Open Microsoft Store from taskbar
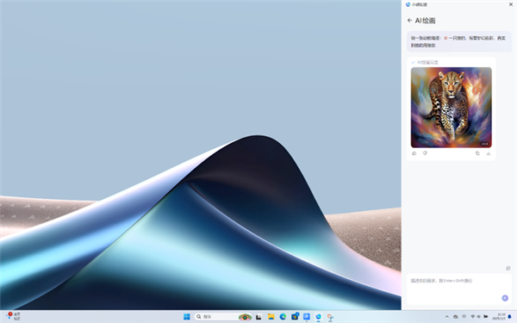 (x=295, y=317)
